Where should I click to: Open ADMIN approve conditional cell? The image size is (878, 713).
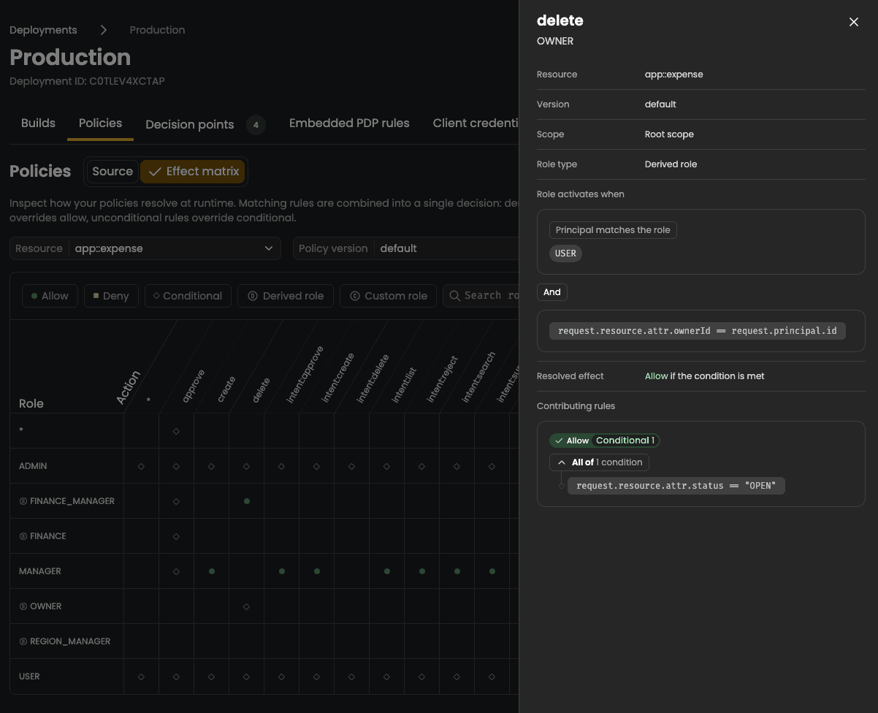tap(176, 466)
